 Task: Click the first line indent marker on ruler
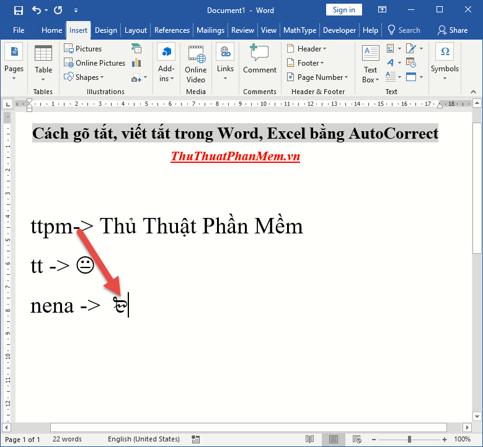[29, 101]
